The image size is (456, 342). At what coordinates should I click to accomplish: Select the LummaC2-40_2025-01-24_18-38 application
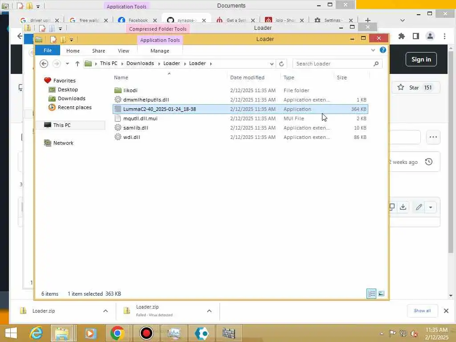pyautogui.click(x=240, y=109)
